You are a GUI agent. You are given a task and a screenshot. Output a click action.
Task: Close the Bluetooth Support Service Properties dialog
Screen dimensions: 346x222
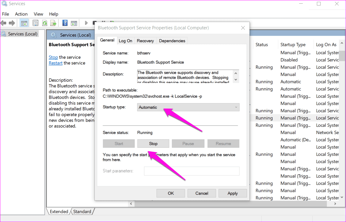243,28
